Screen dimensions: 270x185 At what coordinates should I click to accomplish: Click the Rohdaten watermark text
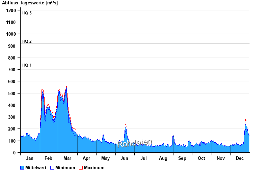pyautogui.click(x=135, y=143)
